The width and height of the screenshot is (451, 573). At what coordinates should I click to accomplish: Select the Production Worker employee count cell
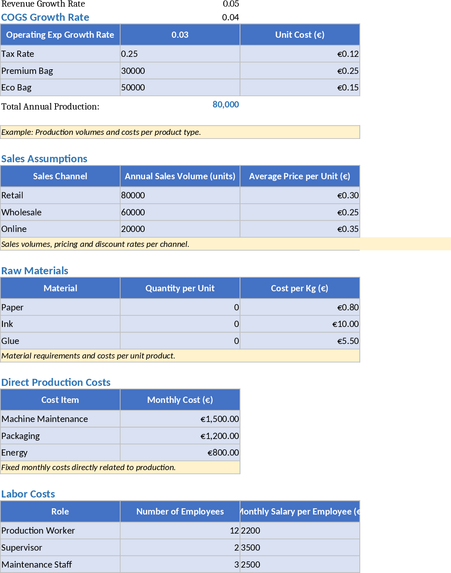click(x=179, y=531)
